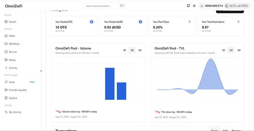The width and height of the screenshot is (254, 131).
Task: Click the '9.93 dUSD' pooled value
Action: pos(112,27)
